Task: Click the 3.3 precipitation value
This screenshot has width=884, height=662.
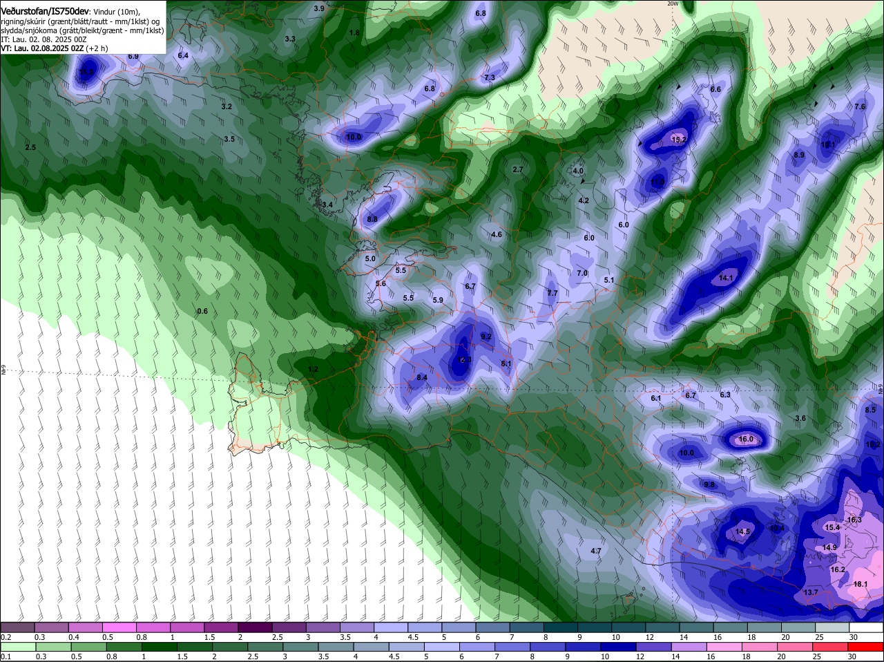Action: [290, 39]
